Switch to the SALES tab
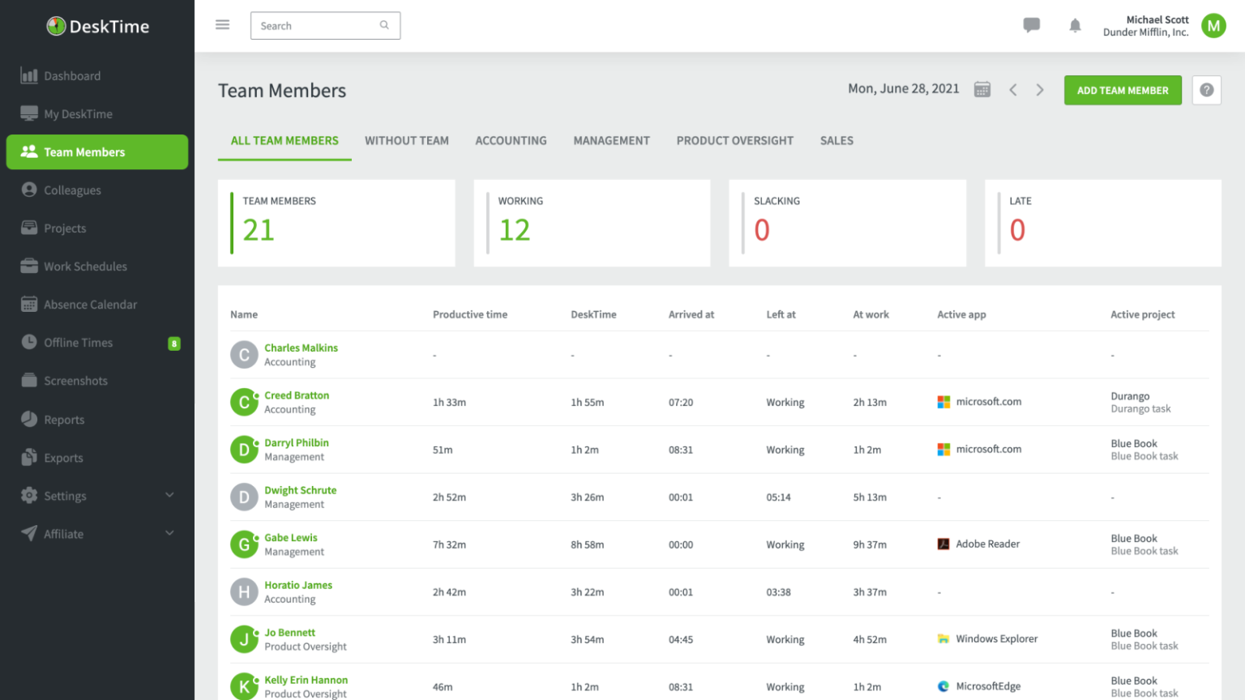 (836, 140)
